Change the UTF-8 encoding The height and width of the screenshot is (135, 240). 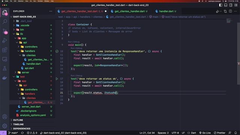coord(175,133)
